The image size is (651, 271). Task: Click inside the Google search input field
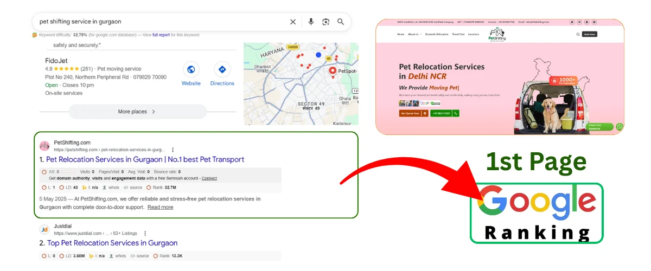(x=157, y=22)
